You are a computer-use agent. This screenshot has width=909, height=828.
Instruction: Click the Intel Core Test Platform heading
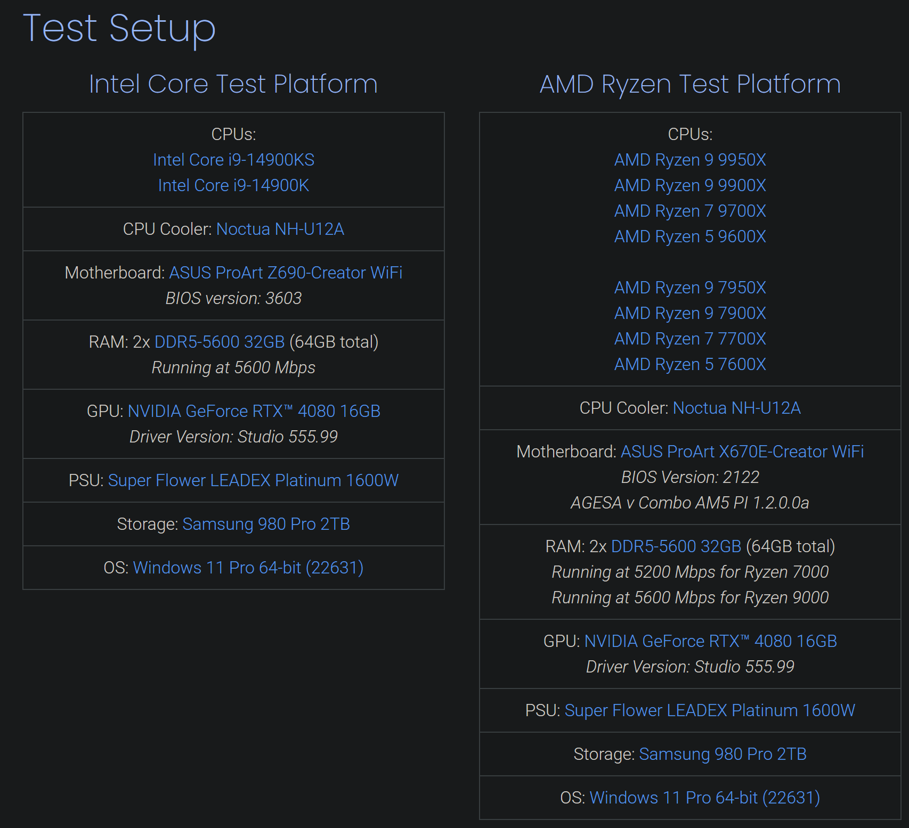pyautogui.click(x=233, y=84)
